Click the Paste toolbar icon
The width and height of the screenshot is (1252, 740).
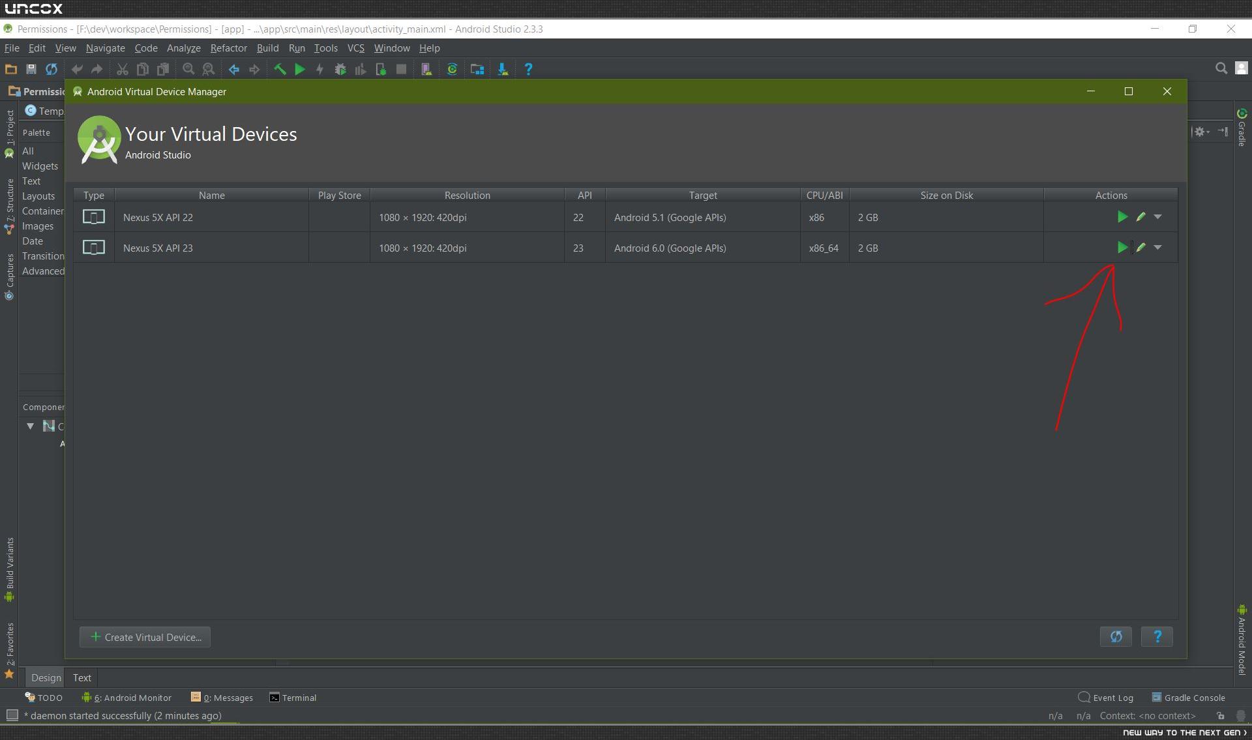pyautogui.click(x=163, y=69)
